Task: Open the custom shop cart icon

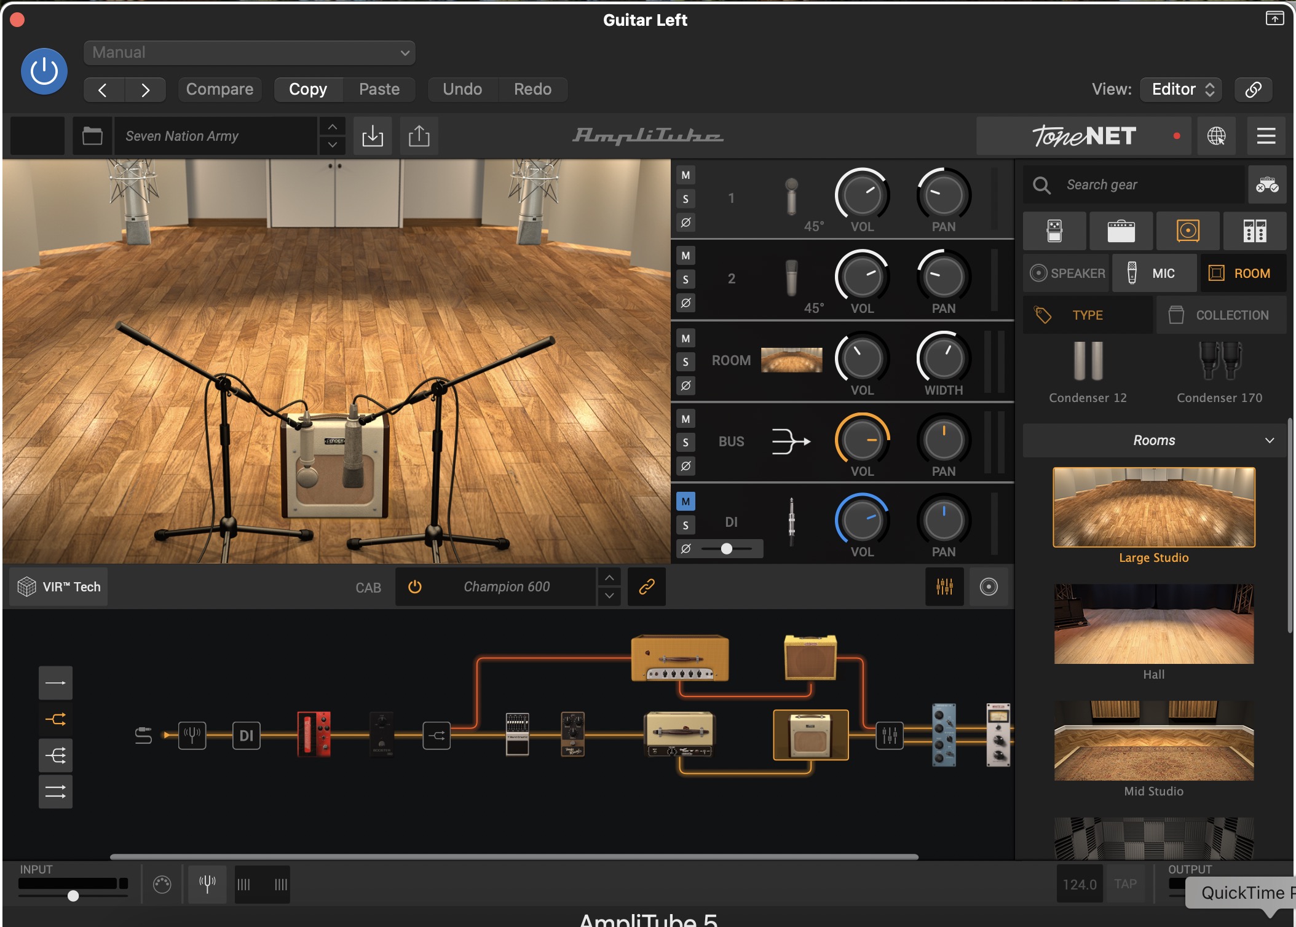Action: tap(1267, 184)
